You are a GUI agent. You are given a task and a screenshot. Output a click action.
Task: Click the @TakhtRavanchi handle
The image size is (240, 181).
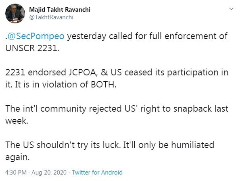[x=51, y=17]
